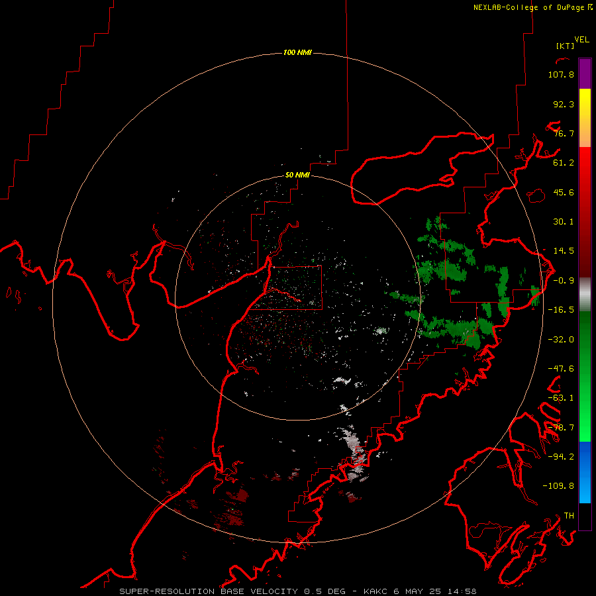Pick the purple segment of the color bar
596x596 pixels.
click(585, 74)
